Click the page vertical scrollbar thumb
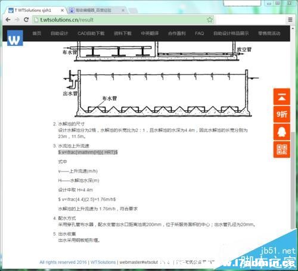298x271 pixels. point(293,180)
